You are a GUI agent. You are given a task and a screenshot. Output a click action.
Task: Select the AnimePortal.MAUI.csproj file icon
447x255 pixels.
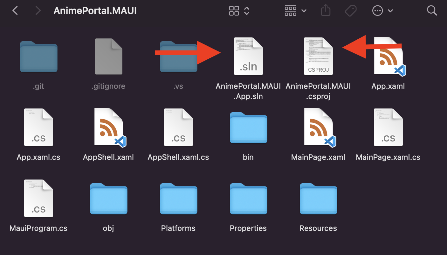(x=318, y=56)
